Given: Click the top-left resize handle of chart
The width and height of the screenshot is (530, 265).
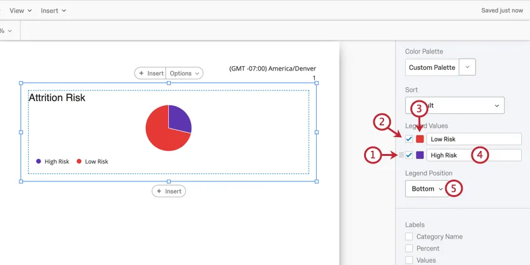Looking at the screenshot, I should click(x=21, y=83).
